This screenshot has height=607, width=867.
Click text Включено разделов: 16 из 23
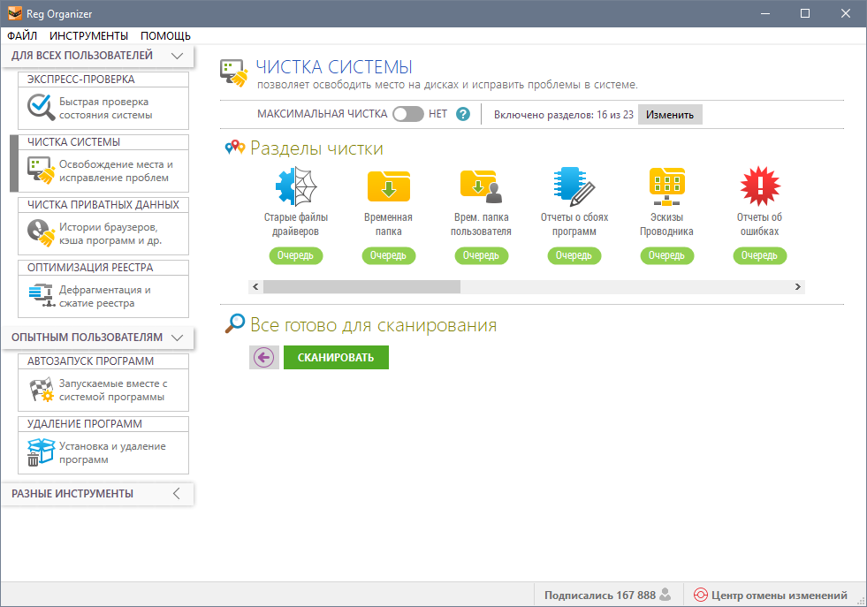coord(564,115)
